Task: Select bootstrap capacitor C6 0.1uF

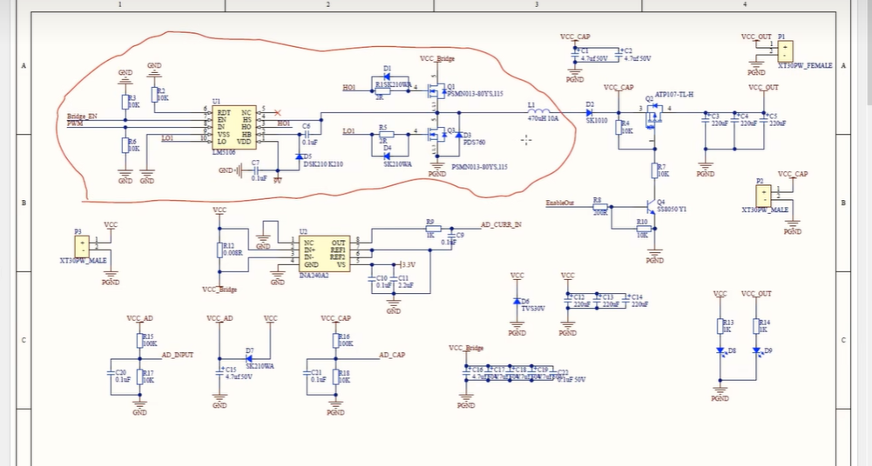Action: pyautogui.click(x=306, y=134)
